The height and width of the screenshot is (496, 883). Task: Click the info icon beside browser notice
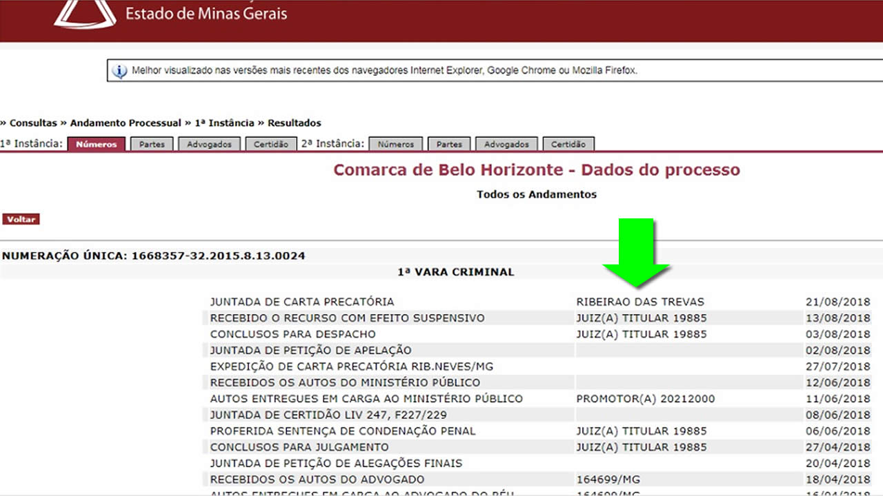(x=119, y=71)
